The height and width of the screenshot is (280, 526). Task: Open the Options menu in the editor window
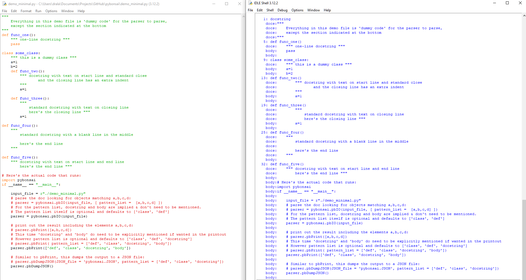tap(51, 11)
